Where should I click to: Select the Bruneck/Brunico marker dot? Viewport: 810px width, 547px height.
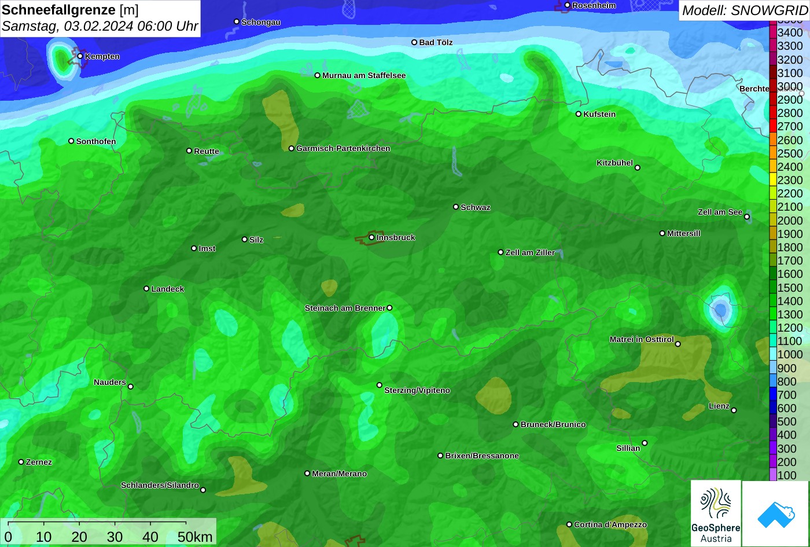(x=516, y=424)
